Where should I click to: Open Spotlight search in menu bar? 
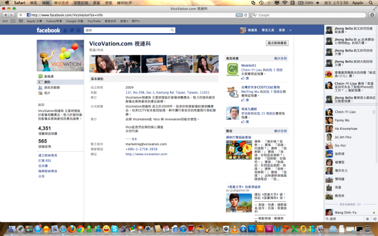370,2
